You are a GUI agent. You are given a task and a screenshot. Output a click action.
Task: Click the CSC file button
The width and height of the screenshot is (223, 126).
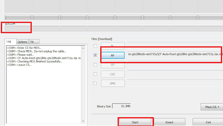point(113,74)
